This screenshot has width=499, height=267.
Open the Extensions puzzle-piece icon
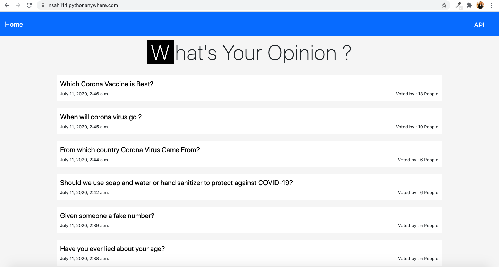pos(469,5)
